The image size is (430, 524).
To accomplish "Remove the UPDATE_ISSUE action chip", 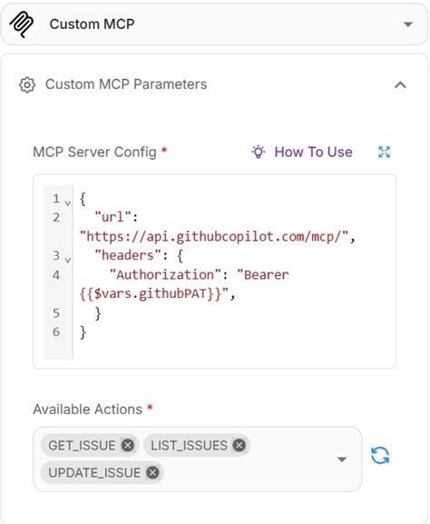I will pos(153,472).
